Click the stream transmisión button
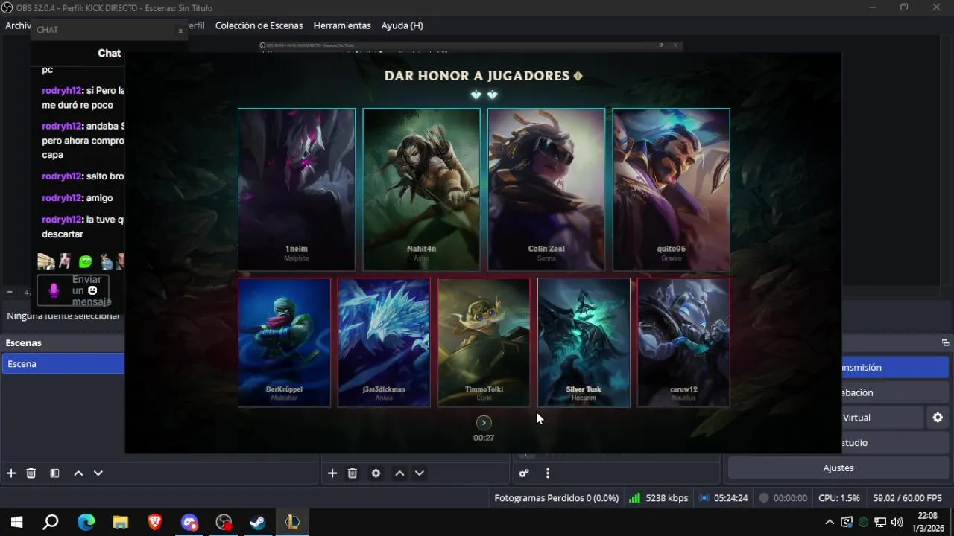The width and height of the screenshot is (954, 536). (895, 368)
